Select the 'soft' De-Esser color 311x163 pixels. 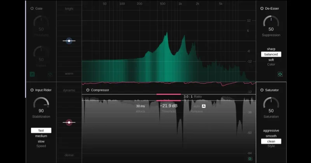pos(271,60)
